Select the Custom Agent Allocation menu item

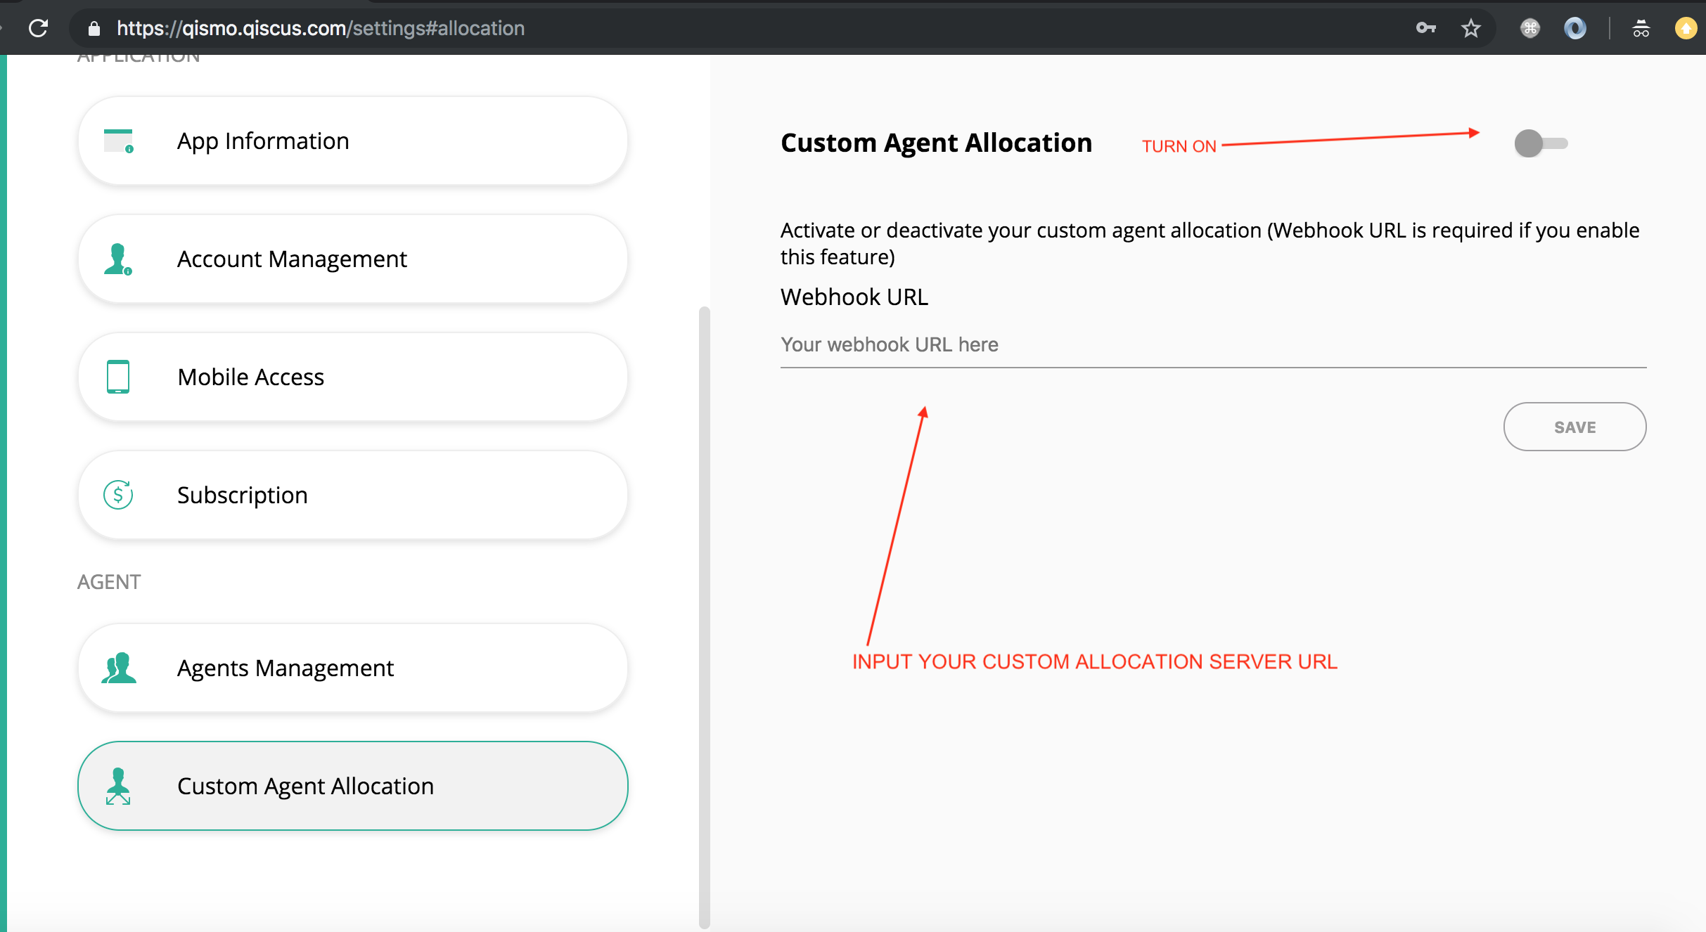click(x=352, y=787)
